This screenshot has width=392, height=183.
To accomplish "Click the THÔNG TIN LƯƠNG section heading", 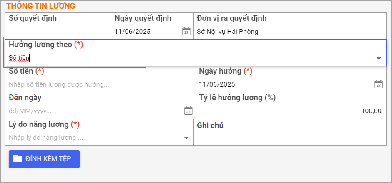I will point(41,6).
